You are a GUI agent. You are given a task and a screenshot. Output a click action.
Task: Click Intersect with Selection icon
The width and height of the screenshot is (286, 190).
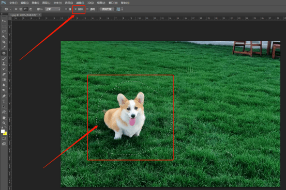coord(31,9)
